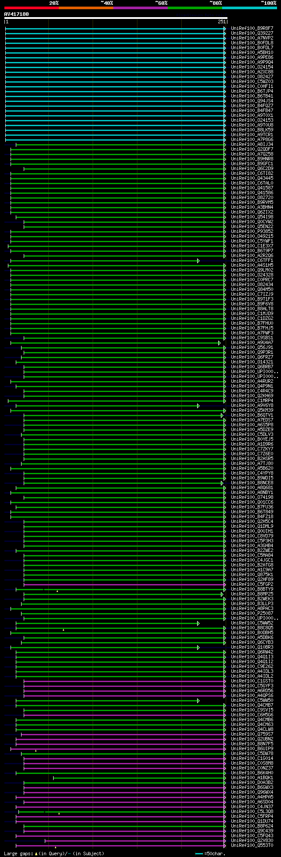This screenshot has width=281, height=857.
Task: Select the UniRef100_C5L3Q8 label
Action: 252,811
